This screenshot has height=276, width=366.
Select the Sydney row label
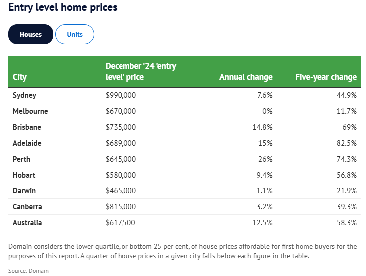click(24, 95)
